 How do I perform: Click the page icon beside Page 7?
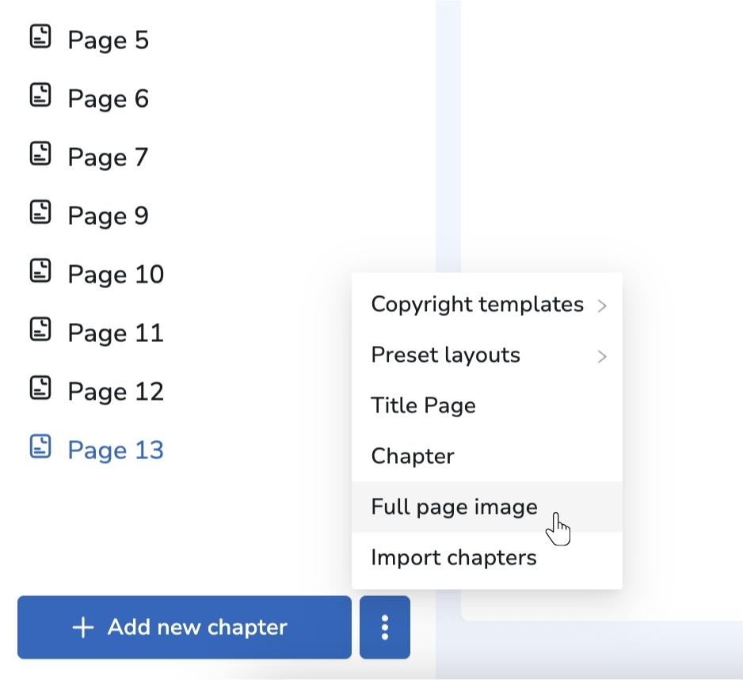pyautogui.click(x=40, y=154)
